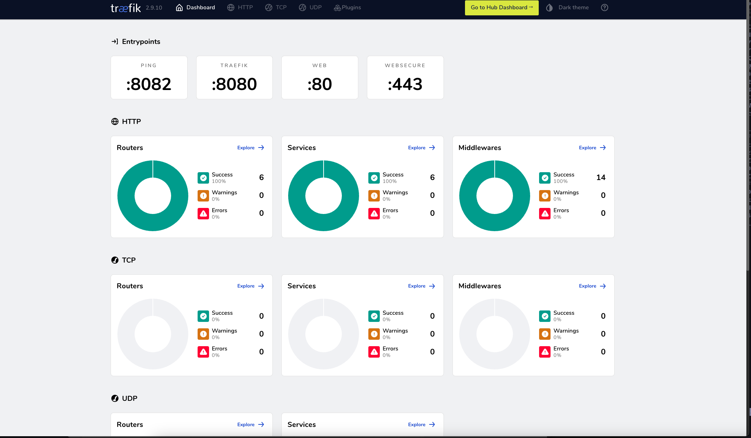Image resolution: width=751 pixels, height=438 pixels.
Task: Click the WEBSECURE :443 entrypoint card
Action: coord(405,78)
